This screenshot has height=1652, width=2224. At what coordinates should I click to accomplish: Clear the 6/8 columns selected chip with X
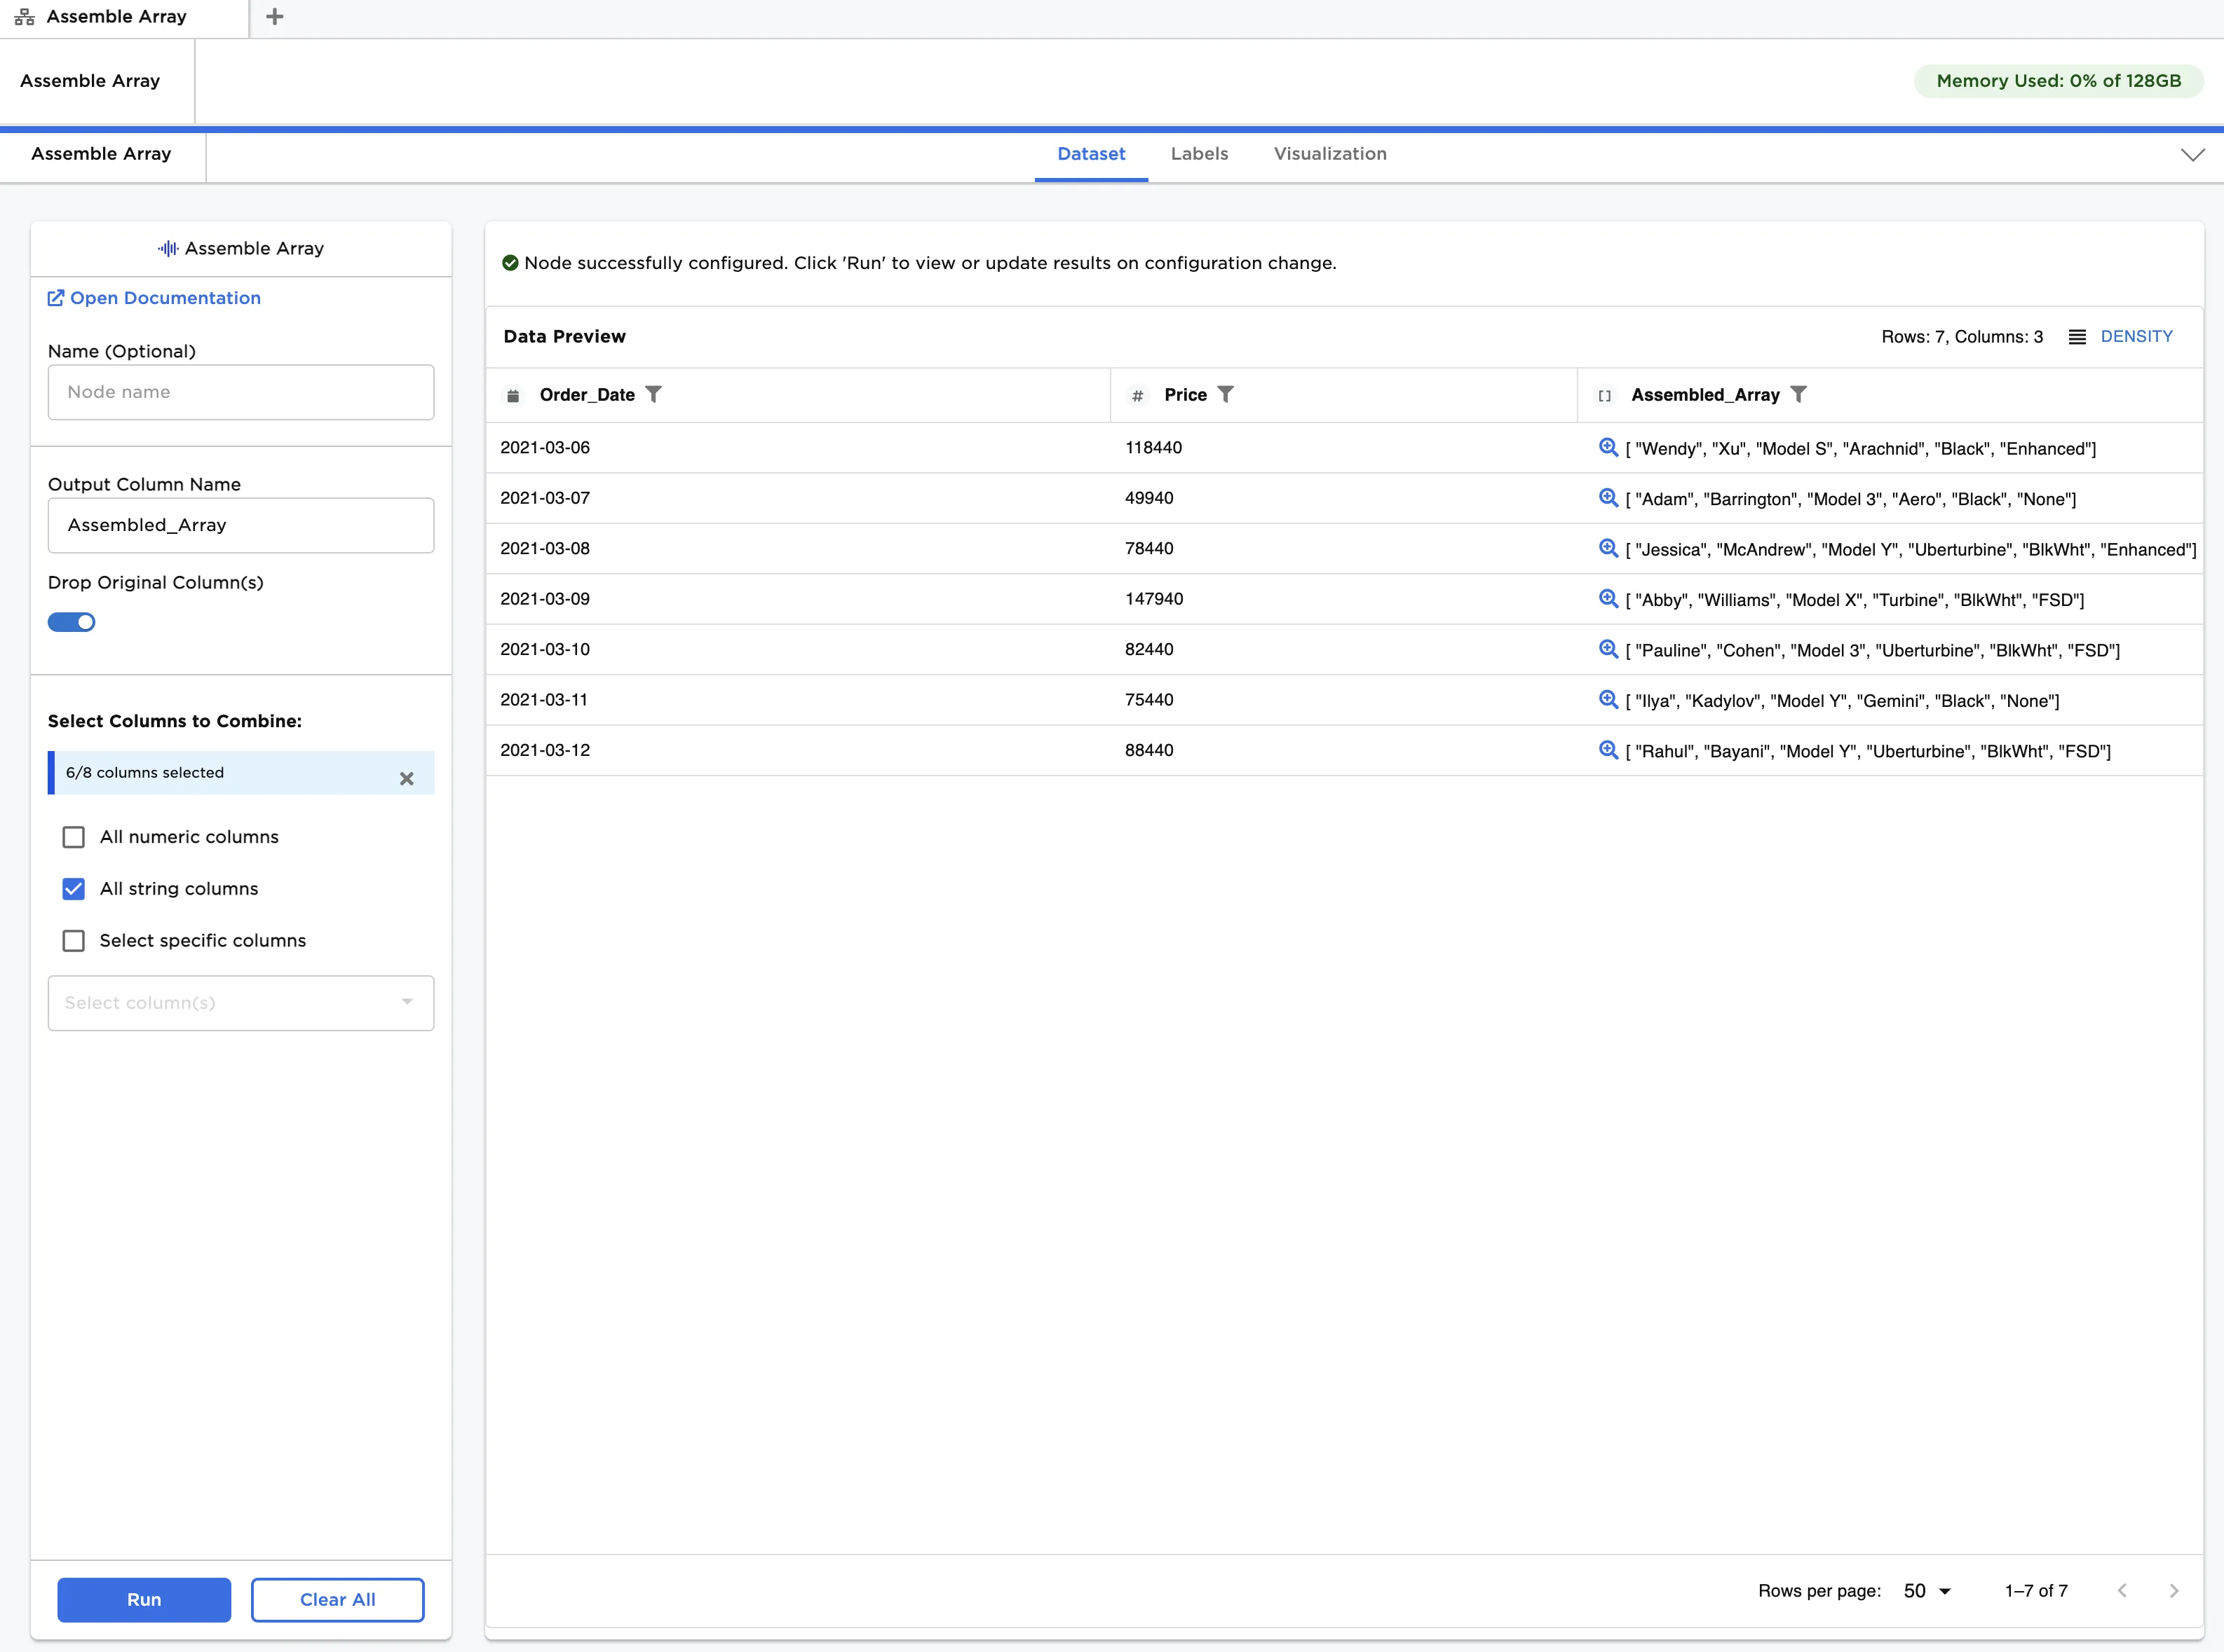(x=407, y=778)
